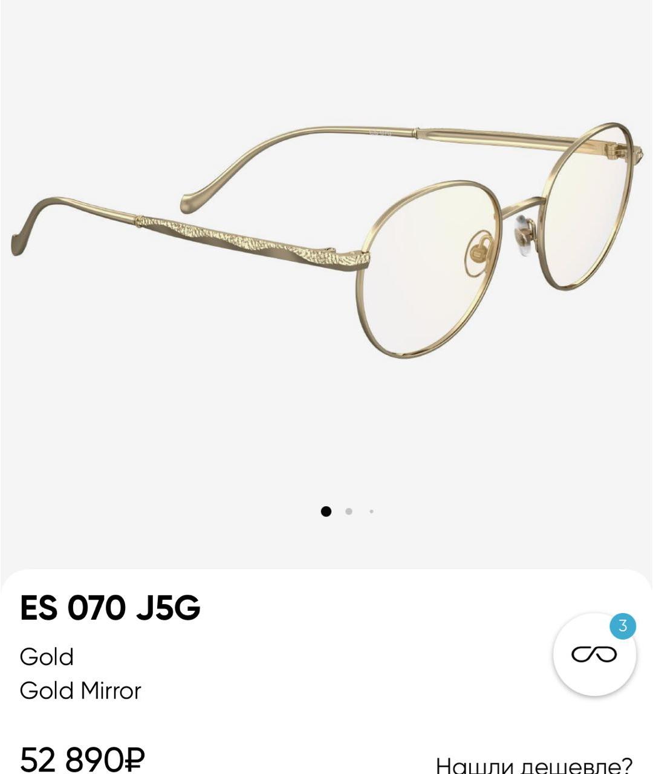Tap the 52 890₽ price
Image resolution: width=653 pixels, height=774 pixels.
pos(83,759)
